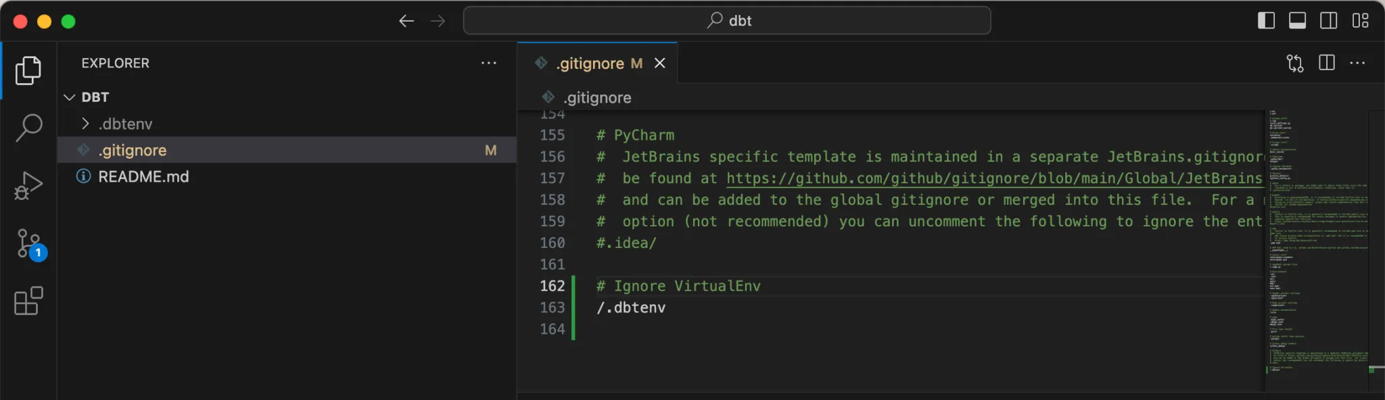The height and width of the screenshot is (400, 1385).
Task: Open the JetBrains gitignore GitHub link
Action: [994, 178]
